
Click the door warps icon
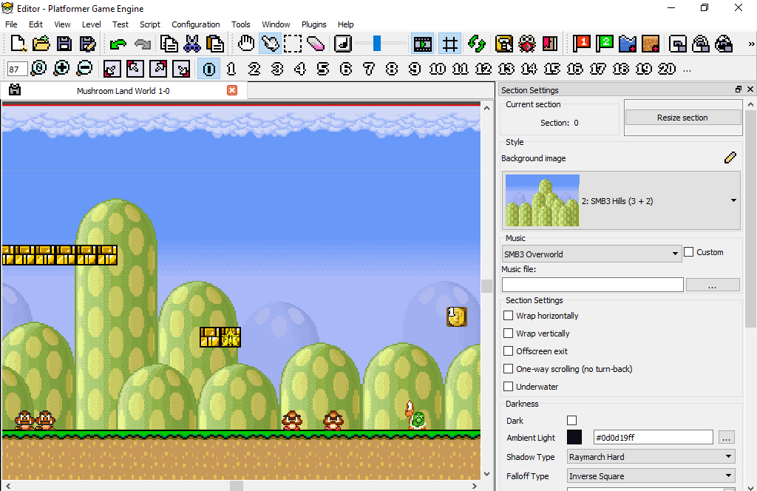coord(550,44)
